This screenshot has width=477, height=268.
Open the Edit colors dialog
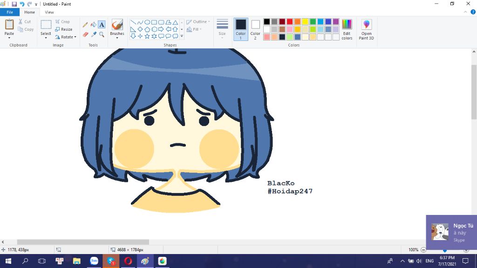[347, 29]
